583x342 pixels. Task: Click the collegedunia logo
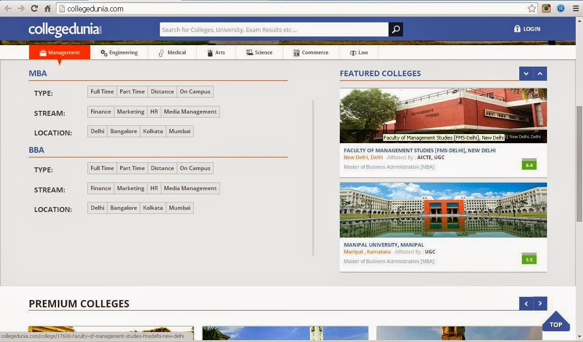65,30
